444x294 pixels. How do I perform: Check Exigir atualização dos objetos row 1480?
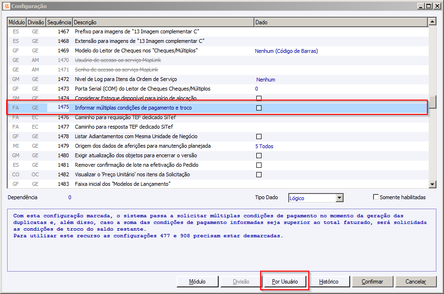click(x=259, y=155)
